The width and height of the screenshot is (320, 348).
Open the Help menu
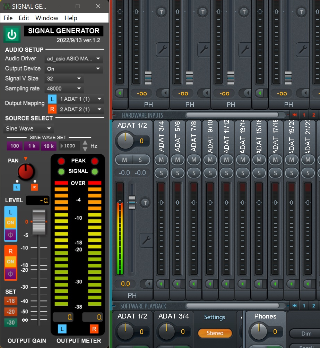[x=71, y=18]
